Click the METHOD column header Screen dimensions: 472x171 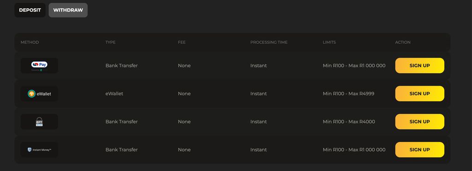pyautogui.click(x=30, y=42)
